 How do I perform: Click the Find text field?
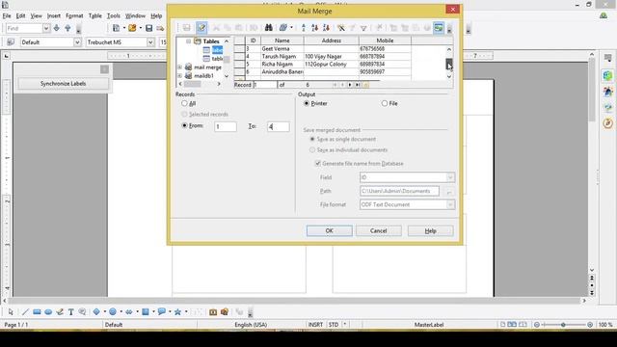pyautogui.click(x=24, y=28)
